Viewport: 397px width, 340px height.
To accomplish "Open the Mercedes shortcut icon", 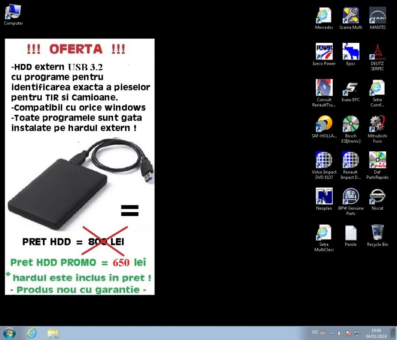I will pos(324,19).
